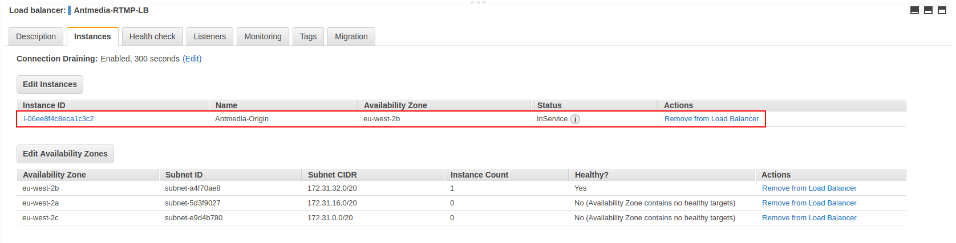
Task: Select the middle split-pane layout icon
Action: tap(928, 10)
